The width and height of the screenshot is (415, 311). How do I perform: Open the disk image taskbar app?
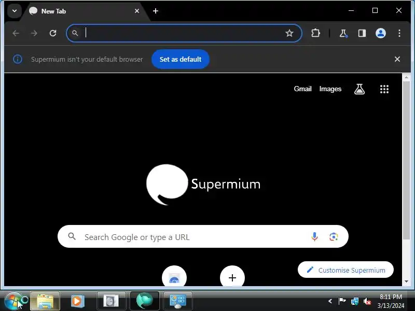111,301
